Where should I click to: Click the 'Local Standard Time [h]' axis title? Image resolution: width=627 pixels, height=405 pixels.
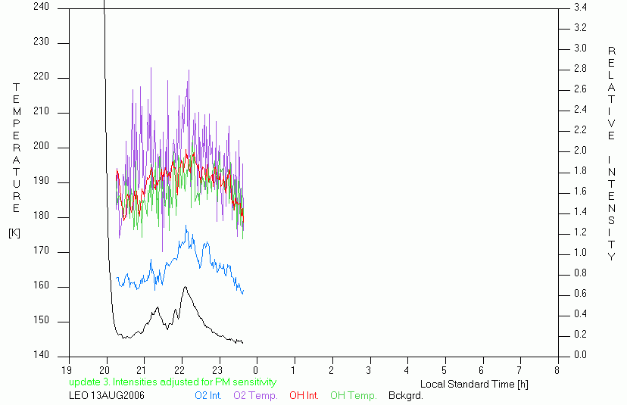coord(474,385)
